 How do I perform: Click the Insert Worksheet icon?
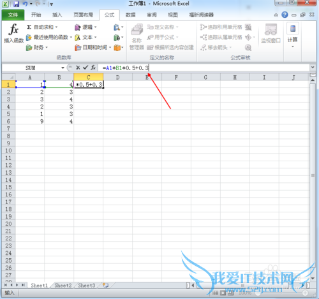click(x=106, y=286)
